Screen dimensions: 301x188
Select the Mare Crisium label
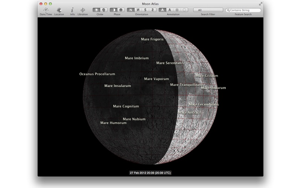tap(207, 76)
